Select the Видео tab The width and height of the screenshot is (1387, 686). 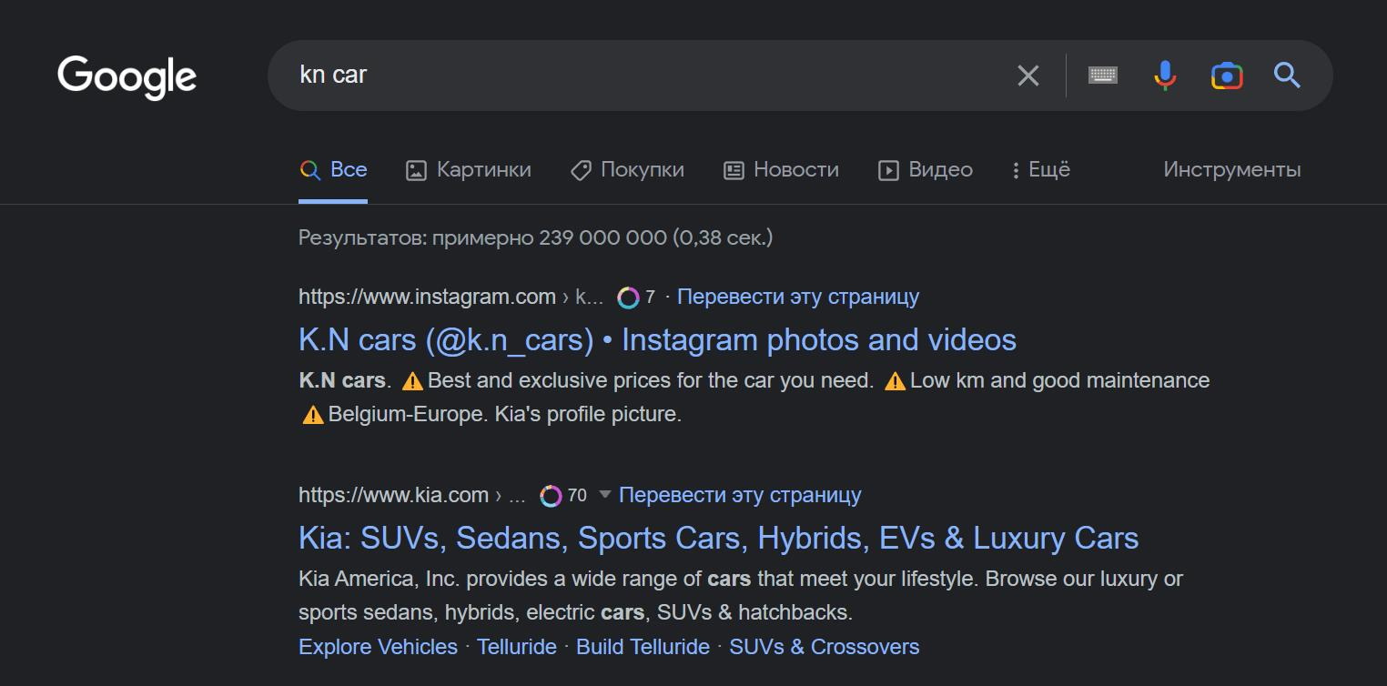click(x=926, y=170)
